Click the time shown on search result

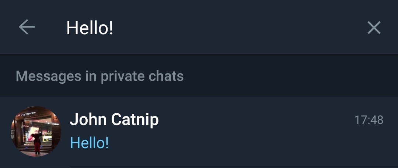coord(369,120)
